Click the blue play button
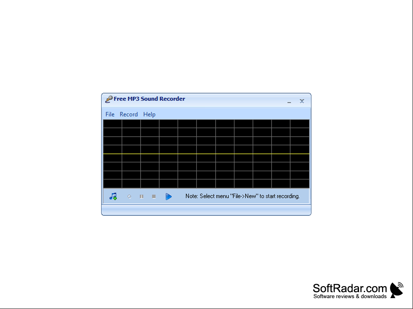413x309 pixels. coord(168,196)
